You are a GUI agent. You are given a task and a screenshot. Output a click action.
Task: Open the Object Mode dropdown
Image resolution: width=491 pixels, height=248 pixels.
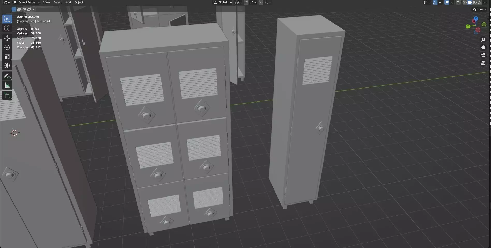26,2
